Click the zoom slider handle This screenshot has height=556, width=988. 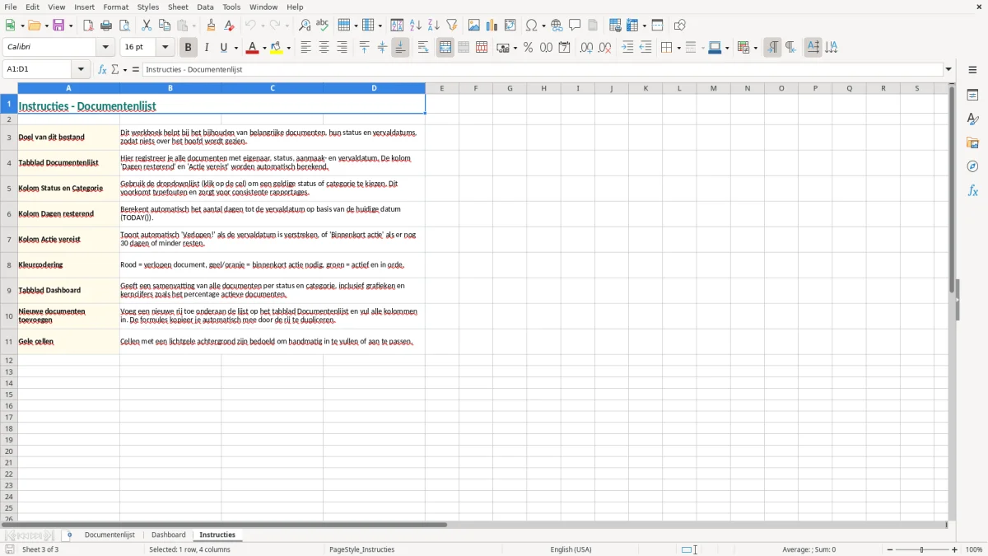click(x=922, y=549)
